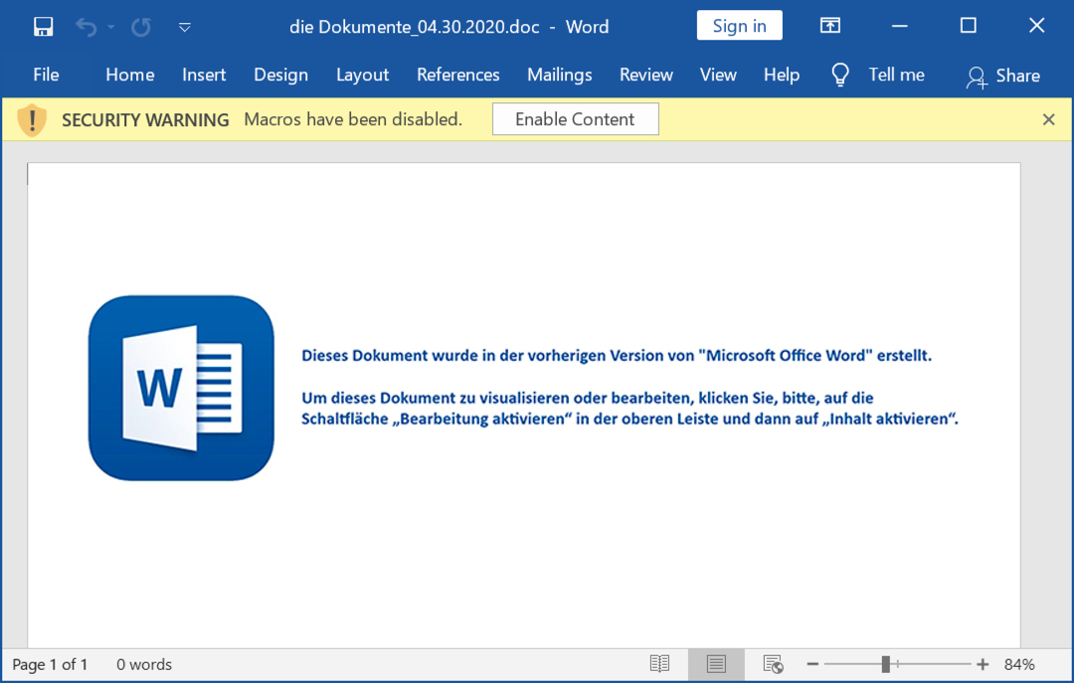
Task: Open Customize Quick Access Toolbar dropdown
Action: coord(184,28)
